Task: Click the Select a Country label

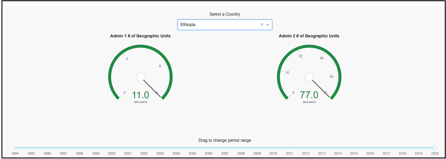Action: (x=225, y=14)
